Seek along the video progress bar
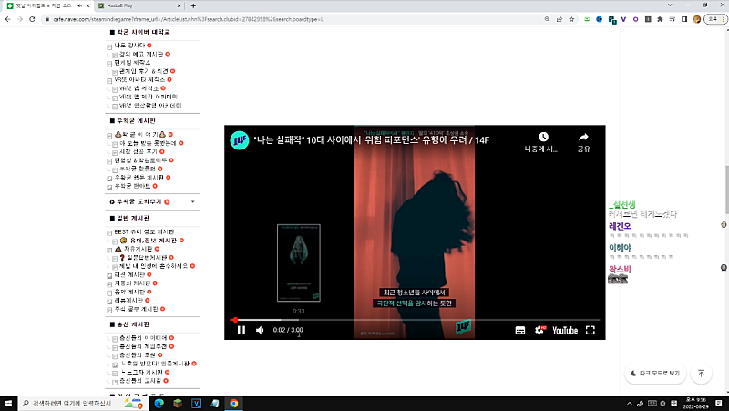Viewport: 729px width, 411px height. pos(415,320)
